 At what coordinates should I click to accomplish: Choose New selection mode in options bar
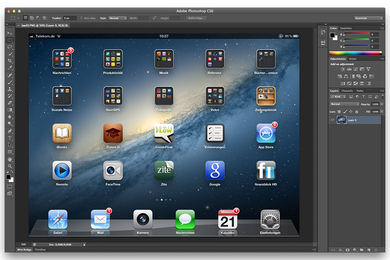[26, 18]
